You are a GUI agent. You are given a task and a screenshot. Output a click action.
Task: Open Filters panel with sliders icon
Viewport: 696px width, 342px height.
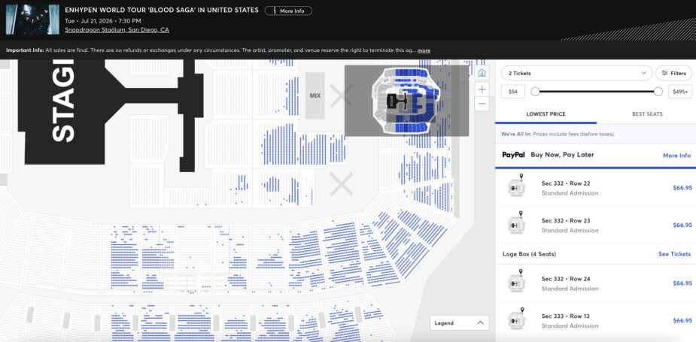(x=673, y=73)
